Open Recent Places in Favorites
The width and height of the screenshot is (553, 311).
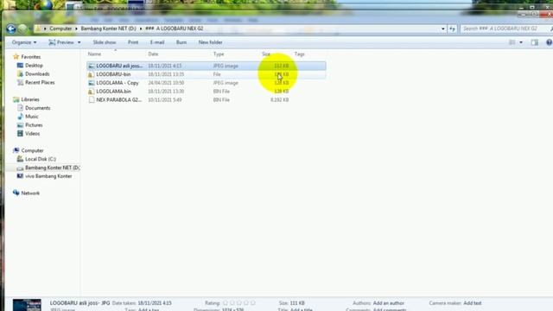point(40,82)
